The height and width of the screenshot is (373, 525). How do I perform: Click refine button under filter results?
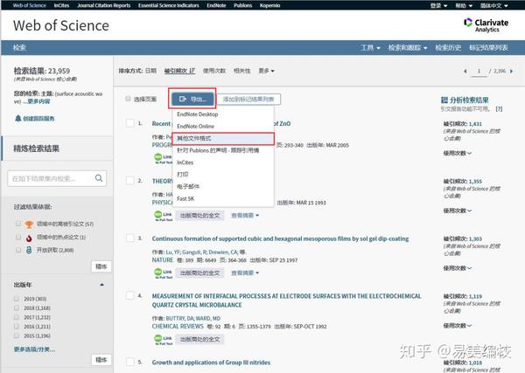click(101, 266)
